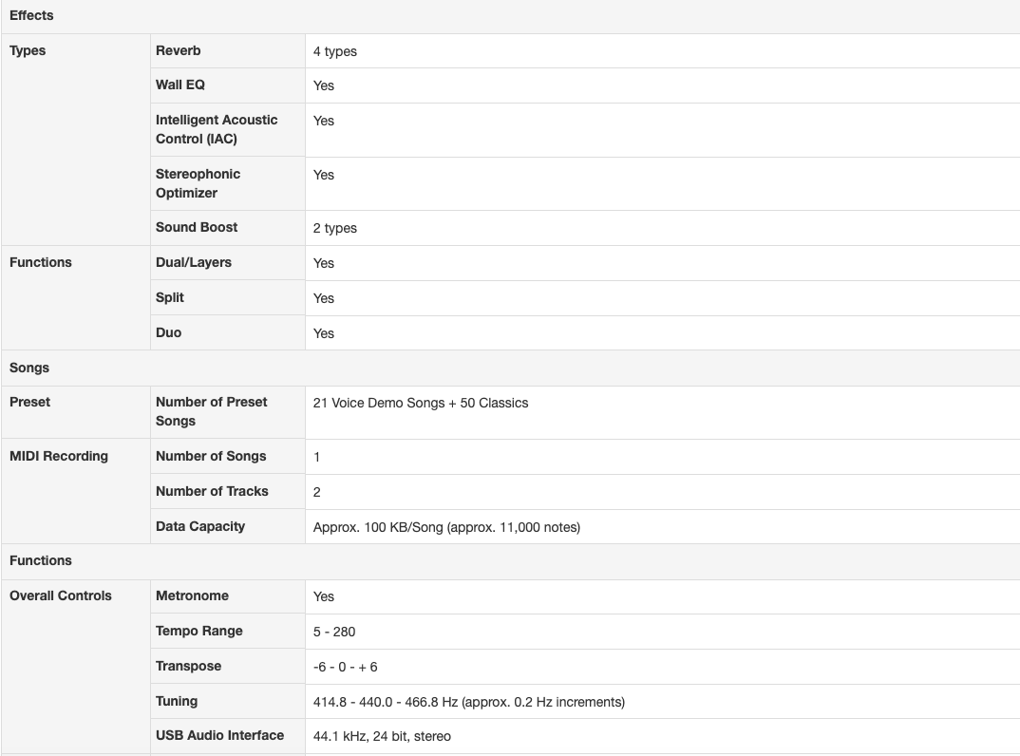This screenshot has height=756, width=1020.
Task: Click the Wall EQ row label
Action: click(x=180, y=85)
